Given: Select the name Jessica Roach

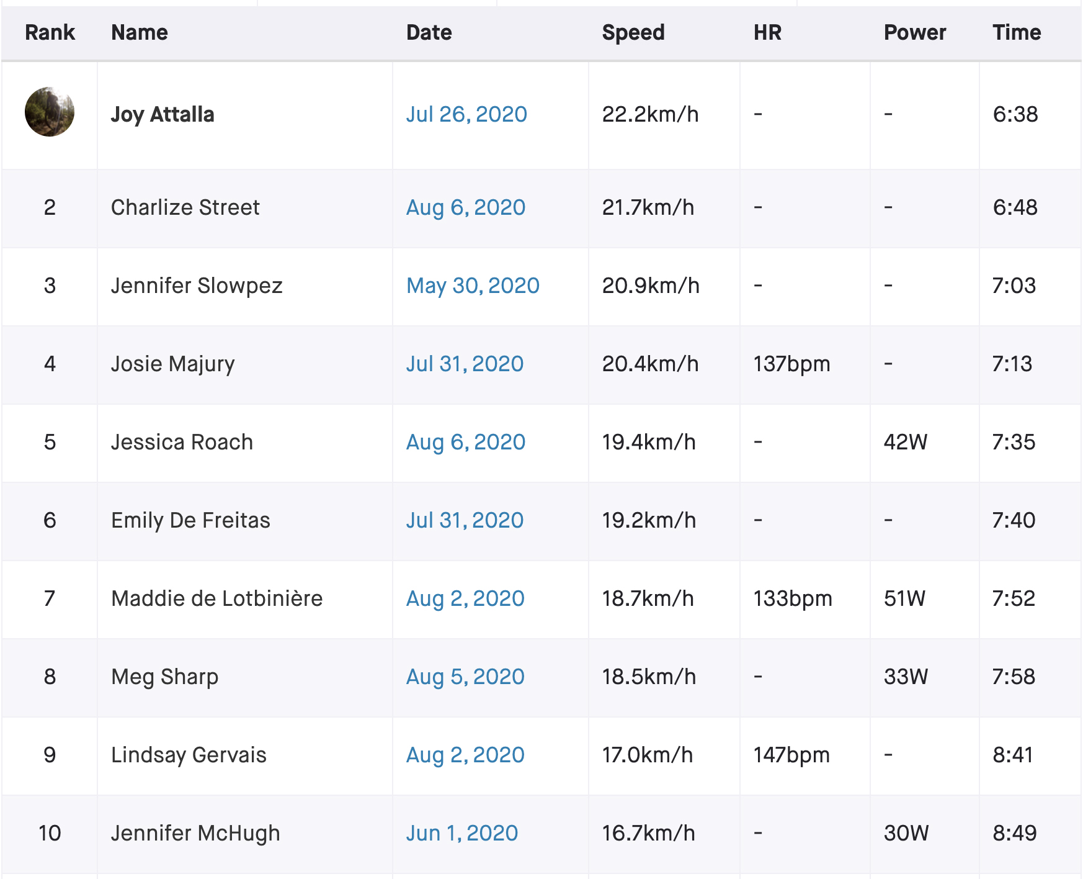Looking at the screenshot, I should pos(182,442).
